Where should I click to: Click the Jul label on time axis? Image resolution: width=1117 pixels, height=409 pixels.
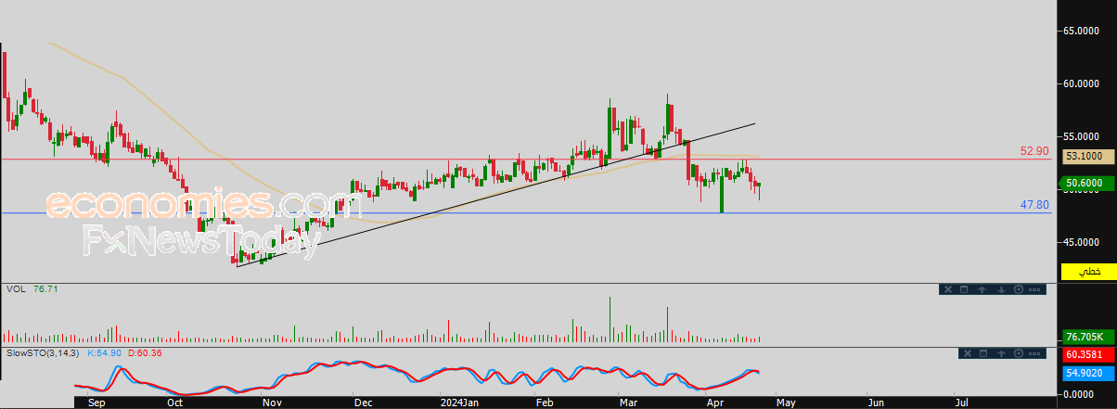pos(963,403)
